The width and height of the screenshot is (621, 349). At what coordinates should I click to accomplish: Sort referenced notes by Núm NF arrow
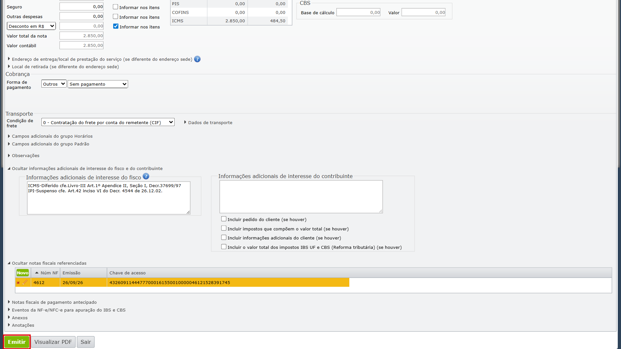pyautogui.click(x=37, y=273)
